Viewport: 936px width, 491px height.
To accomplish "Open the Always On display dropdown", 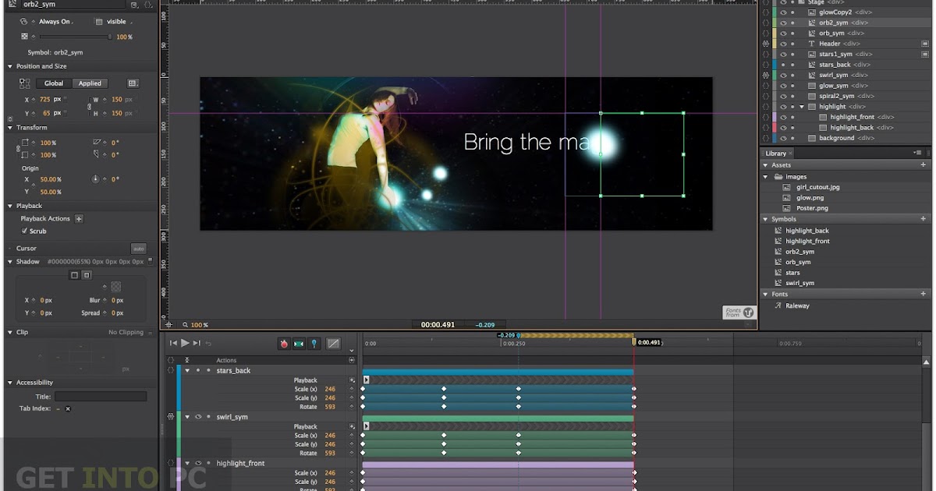I will tap(56, 22).
